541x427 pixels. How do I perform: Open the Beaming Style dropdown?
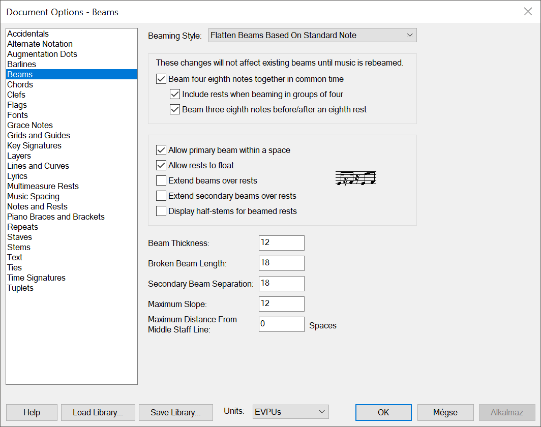pos(312,36)
